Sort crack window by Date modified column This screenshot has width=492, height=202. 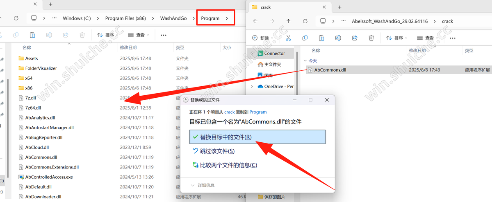click(x=418, y=50)
